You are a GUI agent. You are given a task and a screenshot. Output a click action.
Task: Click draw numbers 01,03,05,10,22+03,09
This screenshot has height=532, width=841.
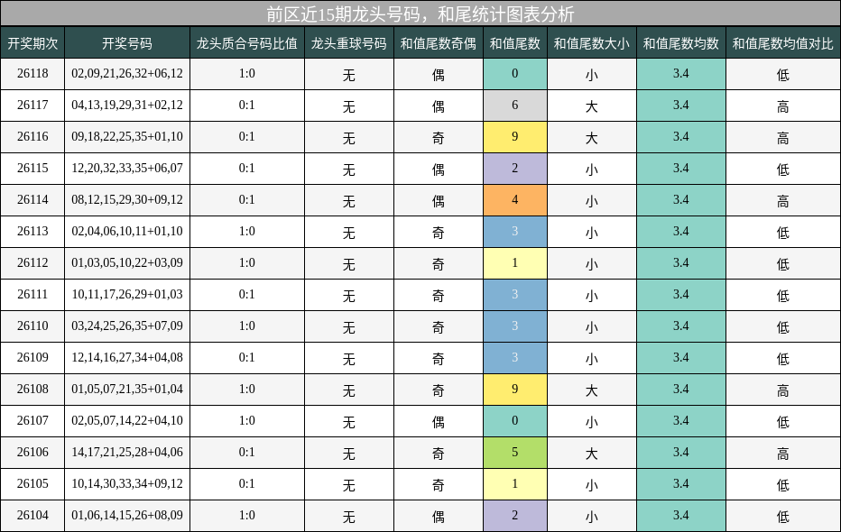127,263
